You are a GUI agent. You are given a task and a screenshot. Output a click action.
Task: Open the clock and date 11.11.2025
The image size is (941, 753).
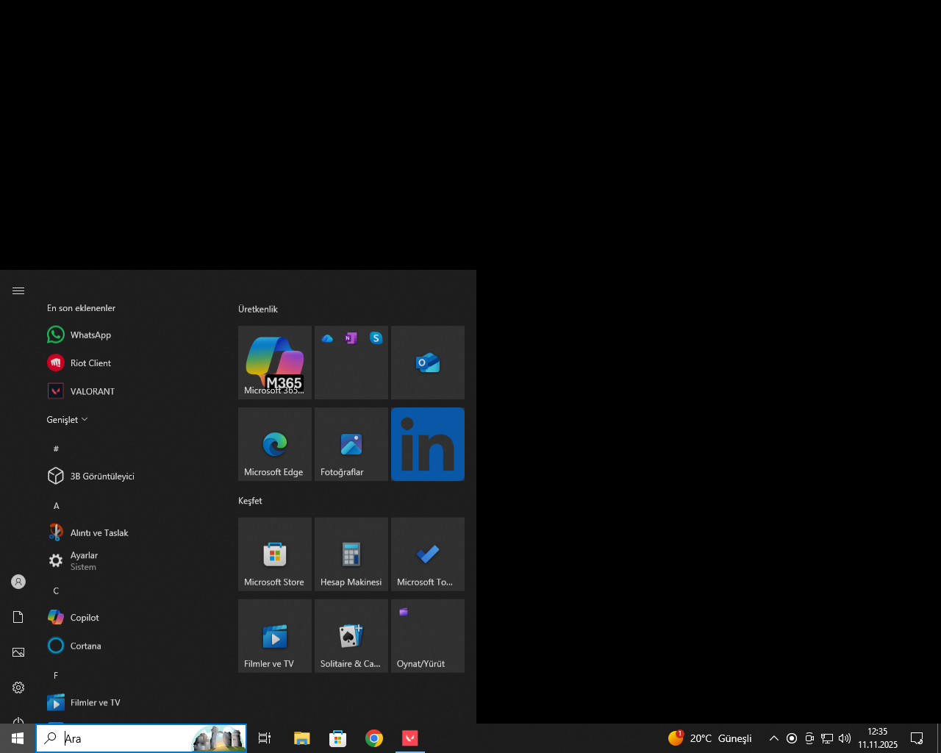click(878, 738)
